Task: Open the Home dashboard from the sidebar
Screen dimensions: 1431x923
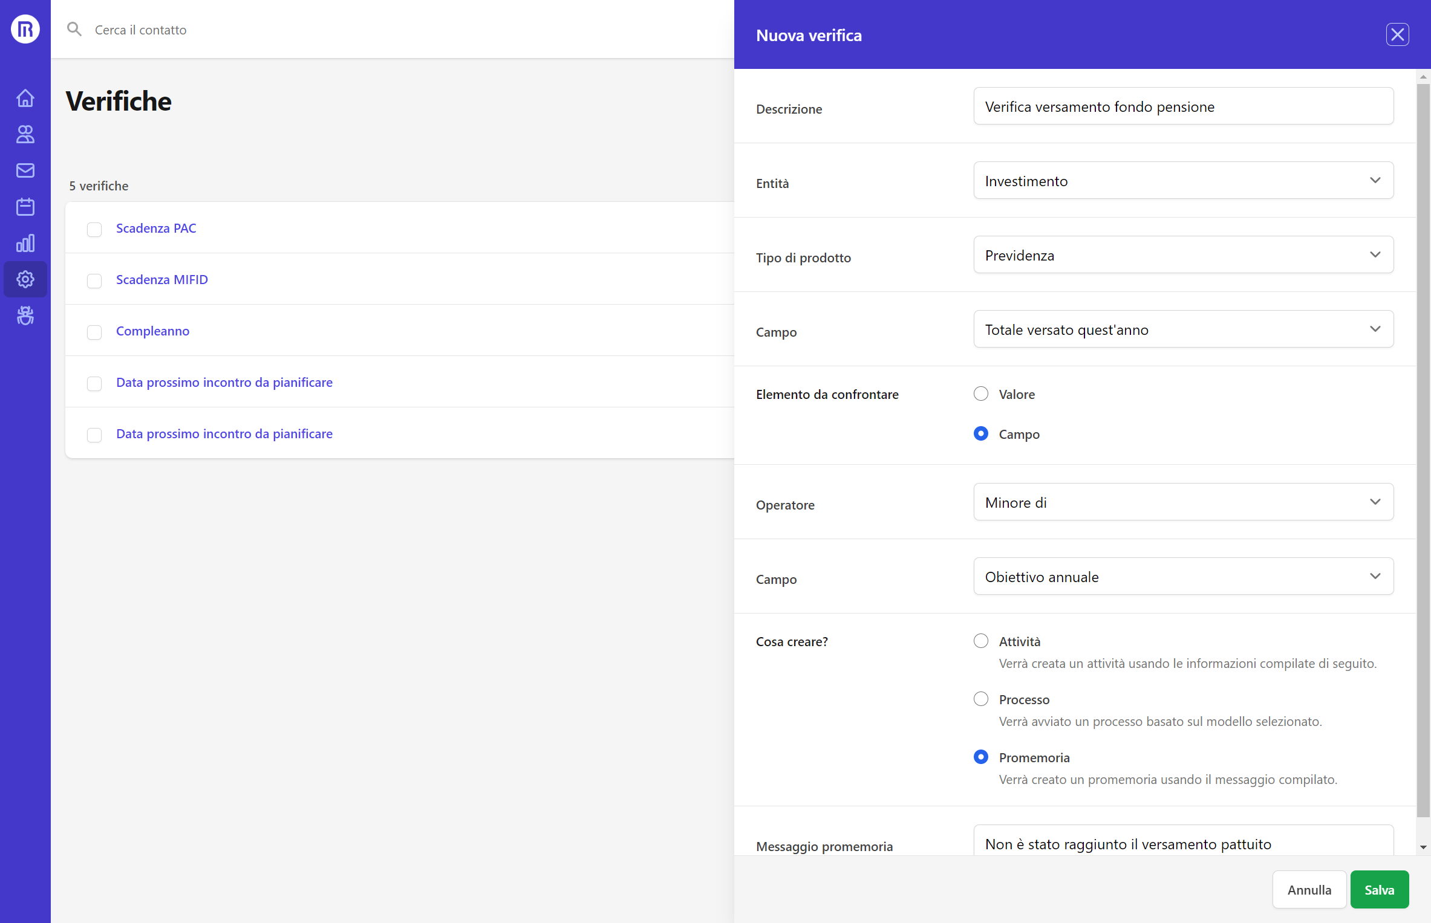Action: 25,97
